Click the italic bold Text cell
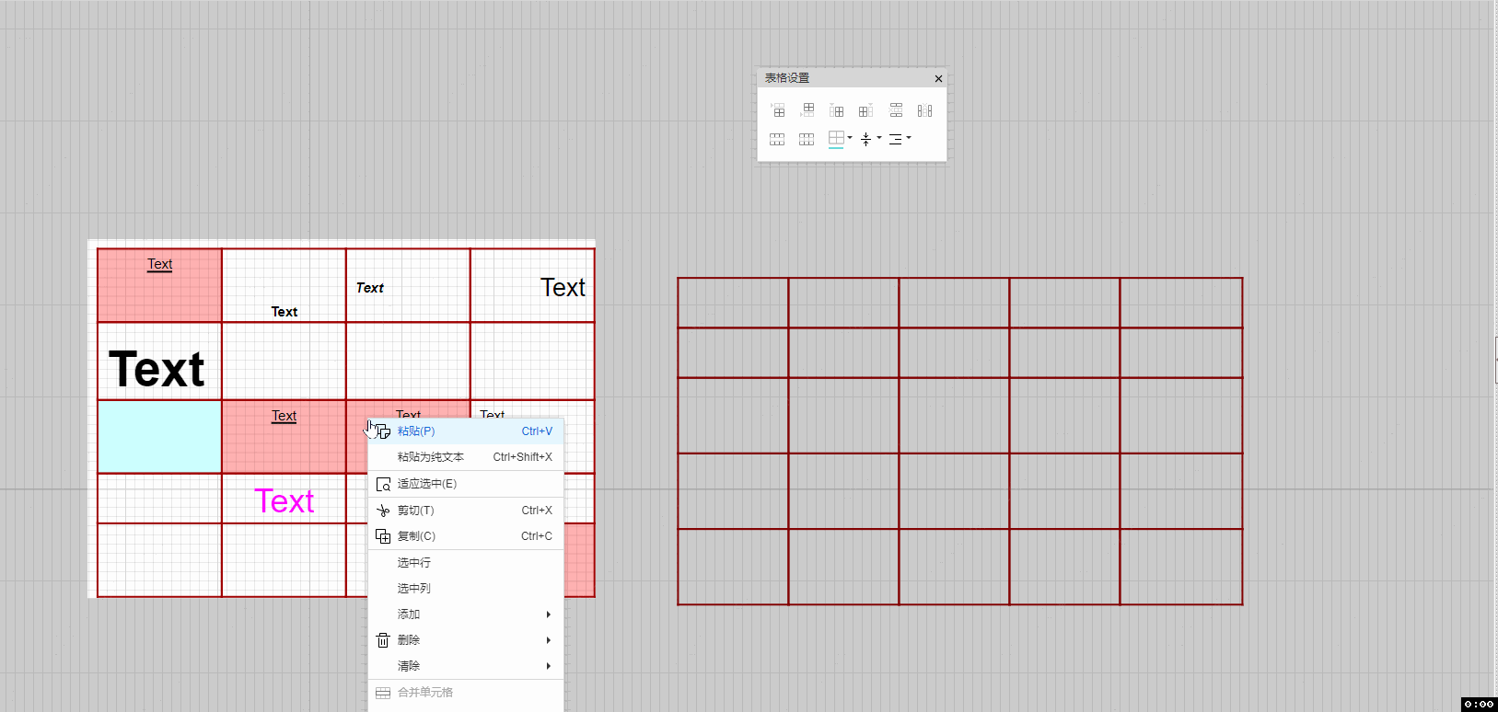Screen dimensions: 1498x712 (370, 288)
